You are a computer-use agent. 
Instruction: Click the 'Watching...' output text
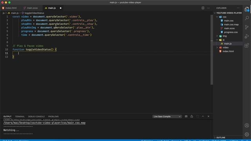11,130
